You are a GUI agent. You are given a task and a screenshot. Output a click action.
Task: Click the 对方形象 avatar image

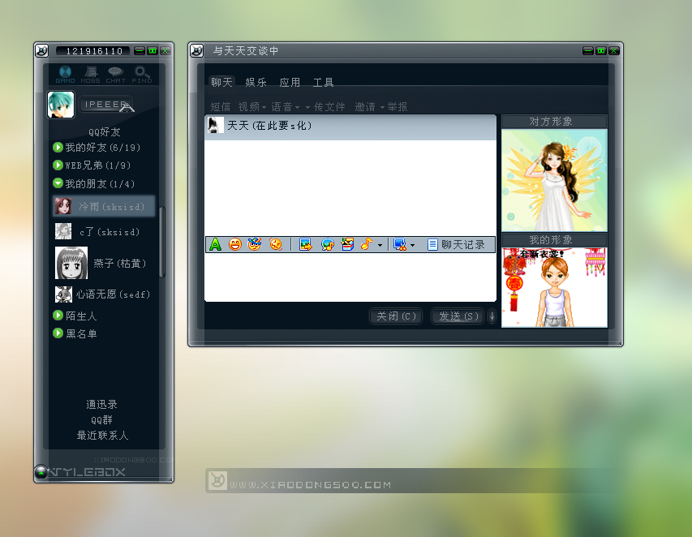pyautogui.click(x=554, y=180)
